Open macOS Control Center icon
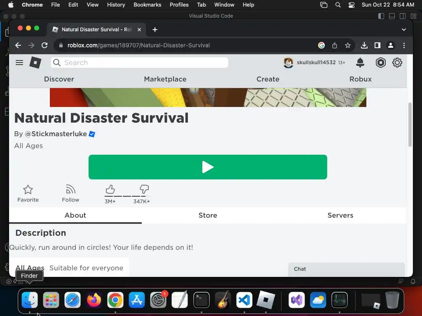The image size is (422, 316). (352, 5)
